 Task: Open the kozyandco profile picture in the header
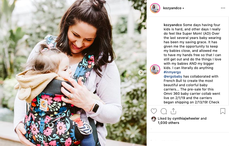(x=155, y=8)
